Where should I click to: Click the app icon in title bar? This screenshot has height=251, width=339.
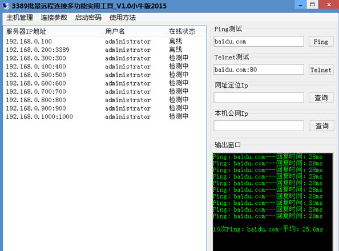(6, 6)
